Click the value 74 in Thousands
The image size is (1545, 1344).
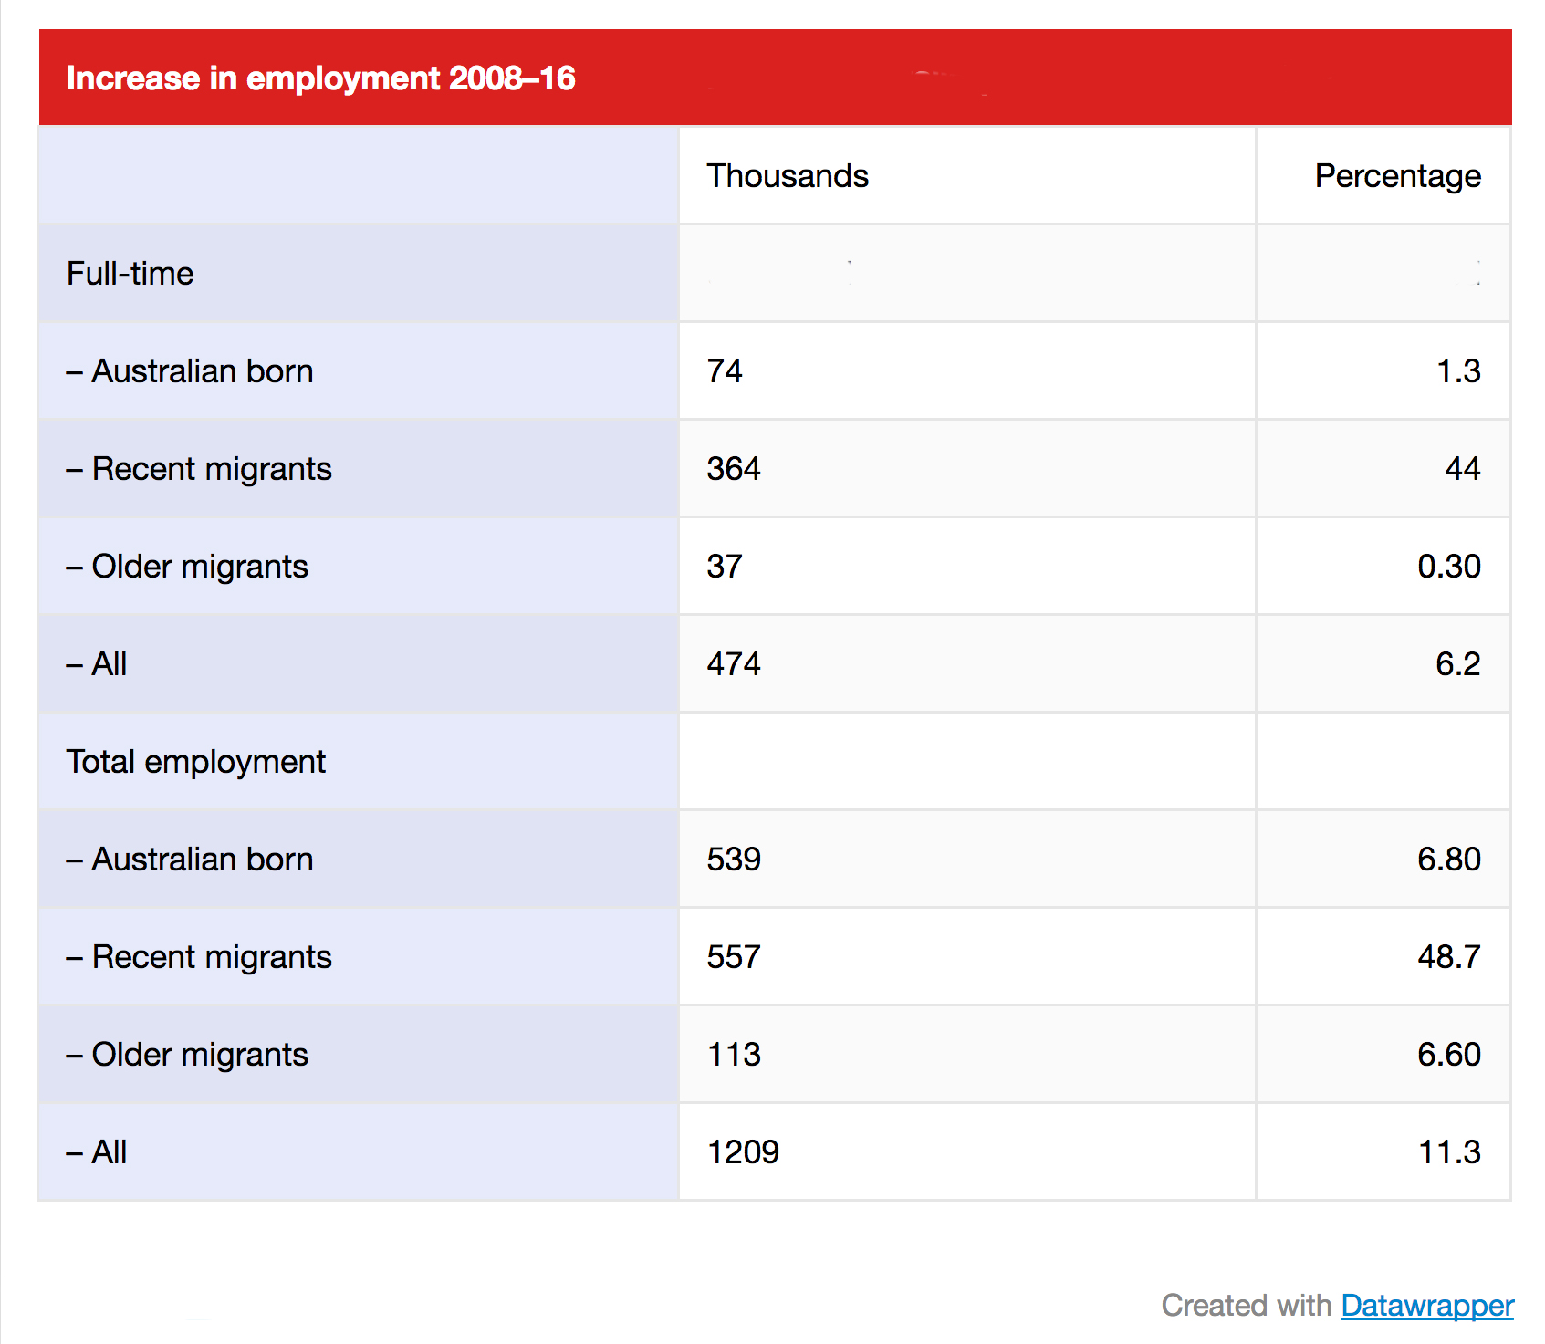[x=725, y=371]
